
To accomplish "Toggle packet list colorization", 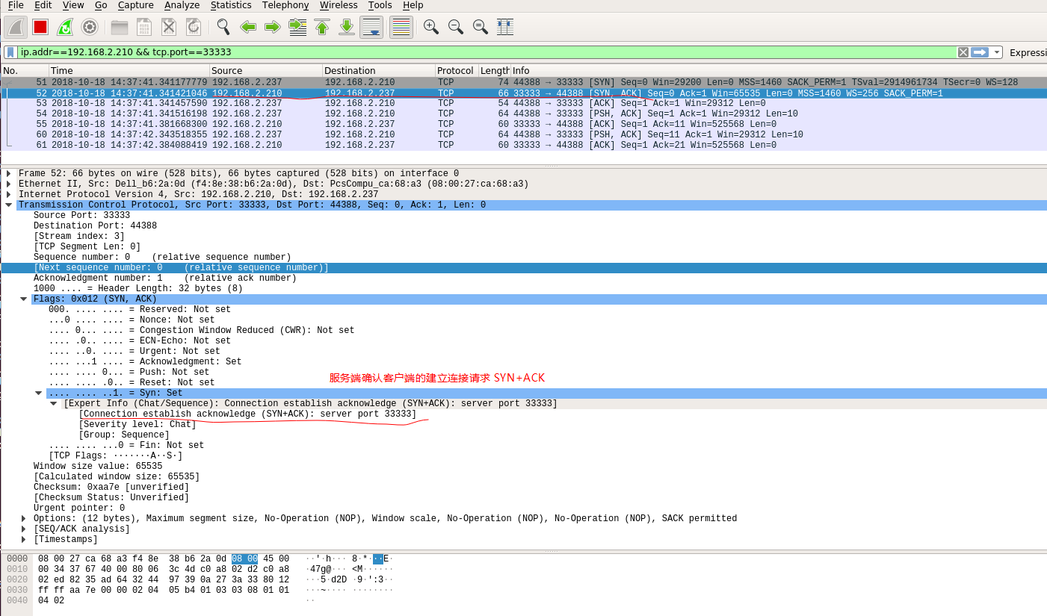I will tap(401, 28).
